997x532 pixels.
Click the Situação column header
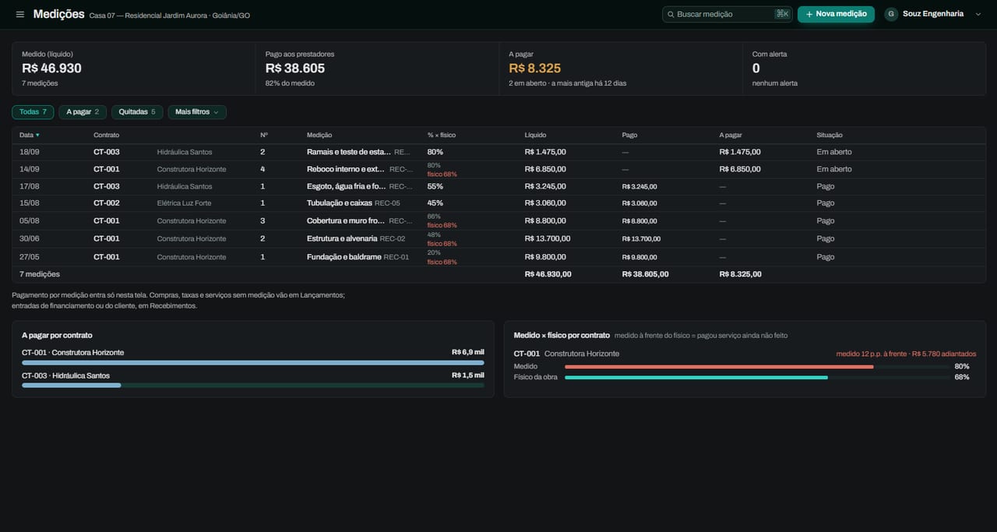pyautogui.click(x=830, y=135)
